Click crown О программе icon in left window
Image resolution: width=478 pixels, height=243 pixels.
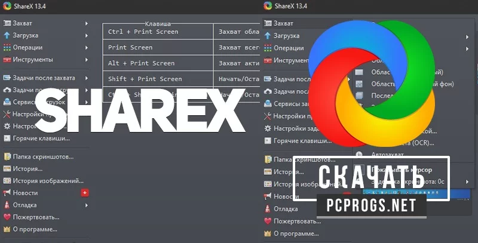point(7,229)
